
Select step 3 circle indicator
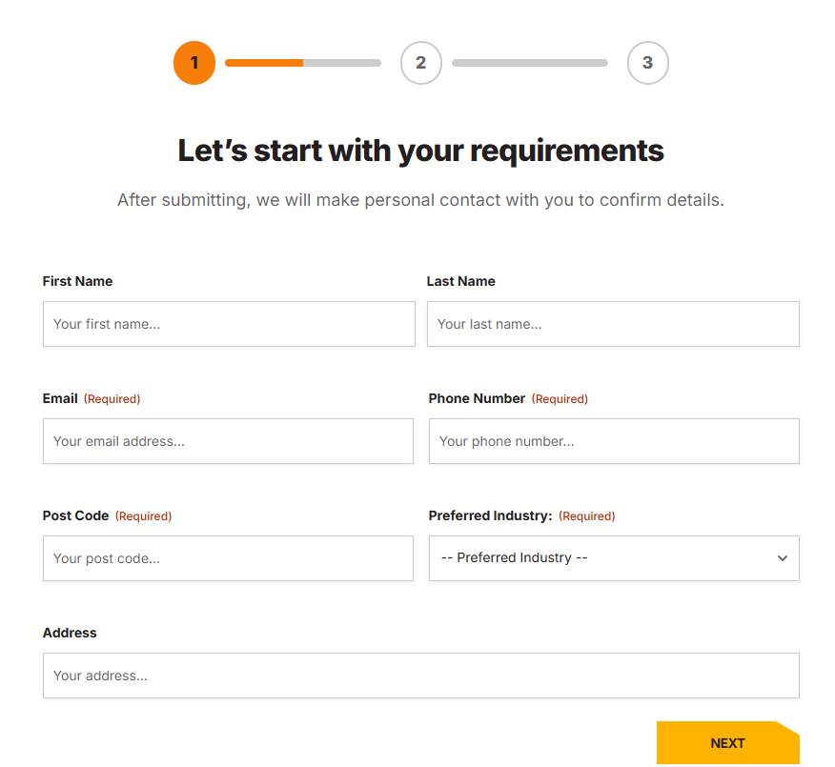pyautogui.click(x=647, y=63)
